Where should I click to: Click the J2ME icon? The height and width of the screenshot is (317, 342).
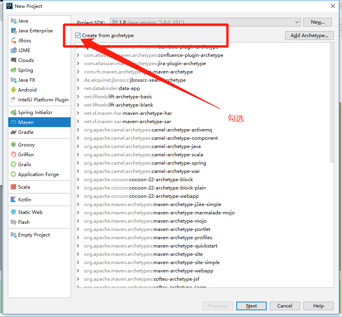(x=13, y=51)
